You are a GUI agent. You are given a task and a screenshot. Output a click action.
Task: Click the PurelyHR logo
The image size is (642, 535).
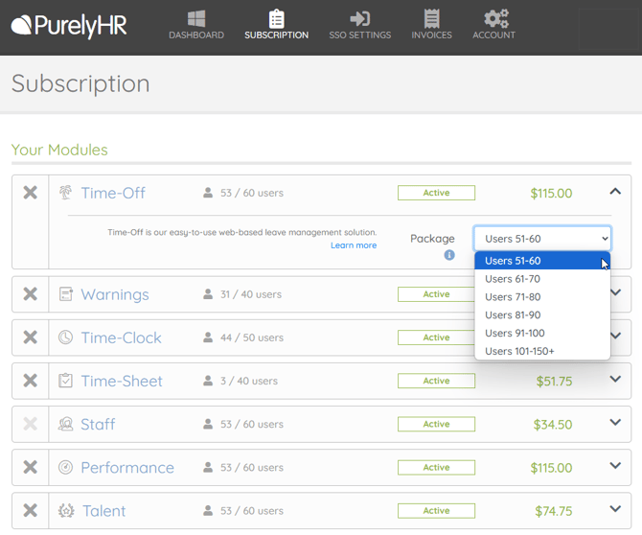(69, 26)
